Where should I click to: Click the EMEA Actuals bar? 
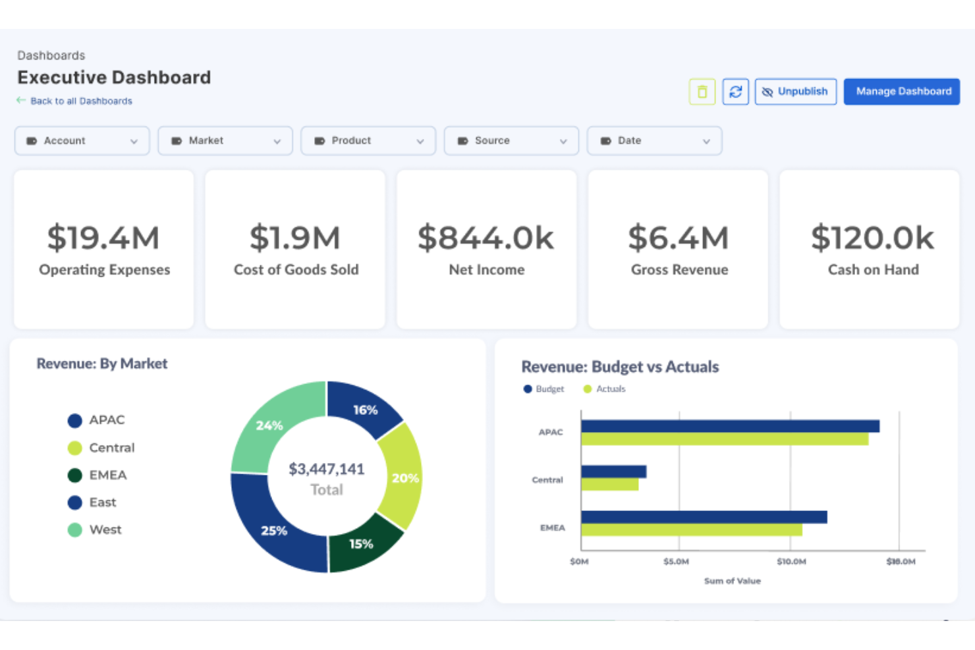point(691,529)
